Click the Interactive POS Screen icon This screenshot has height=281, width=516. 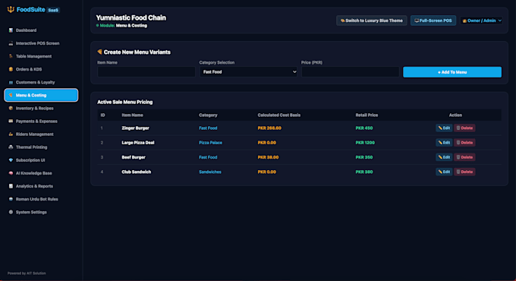coord(11,43)
